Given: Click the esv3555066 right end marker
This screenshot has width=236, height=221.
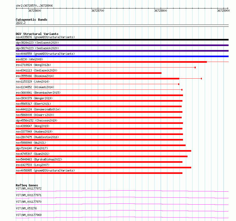Looking at the screenshot, I should click(x=201, y=79).
